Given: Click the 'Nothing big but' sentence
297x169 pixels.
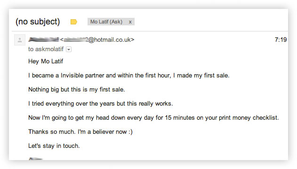Looking at the screenshot, I should click(77, 90).
